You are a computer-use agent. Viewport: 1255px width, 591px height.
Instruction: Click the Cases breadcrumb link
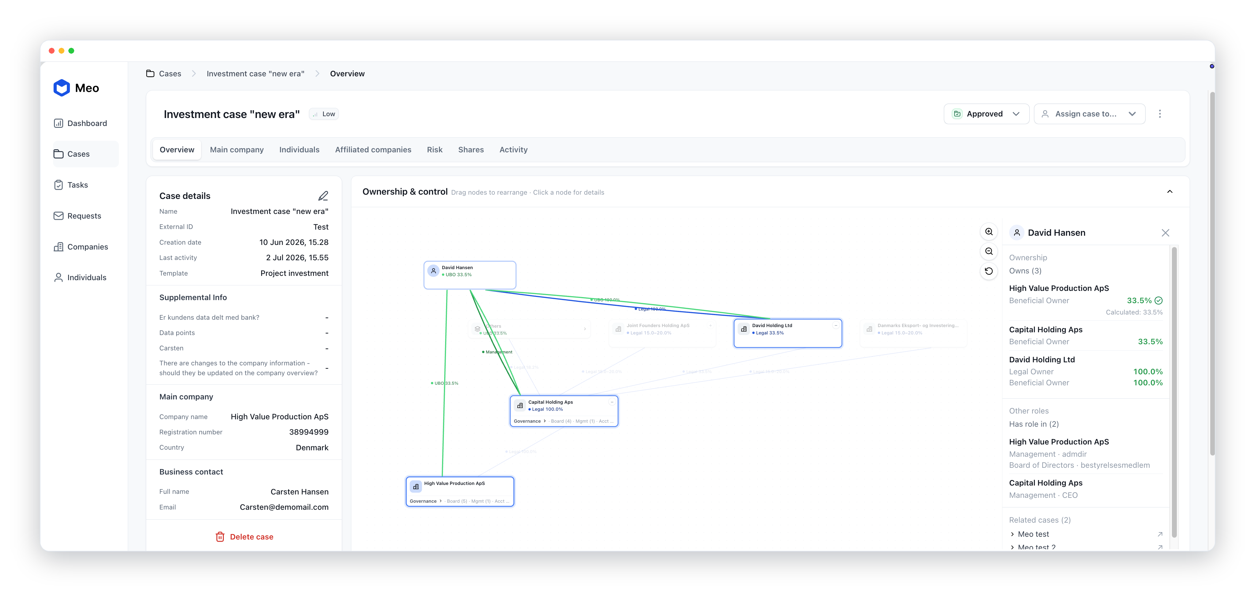click(170, 74)
